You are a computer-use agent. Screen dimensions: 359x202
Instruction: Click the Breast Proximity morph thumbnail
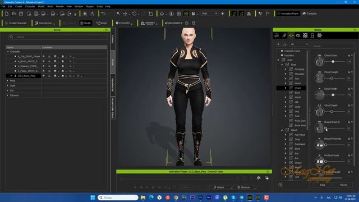click(x=319, y=145)
